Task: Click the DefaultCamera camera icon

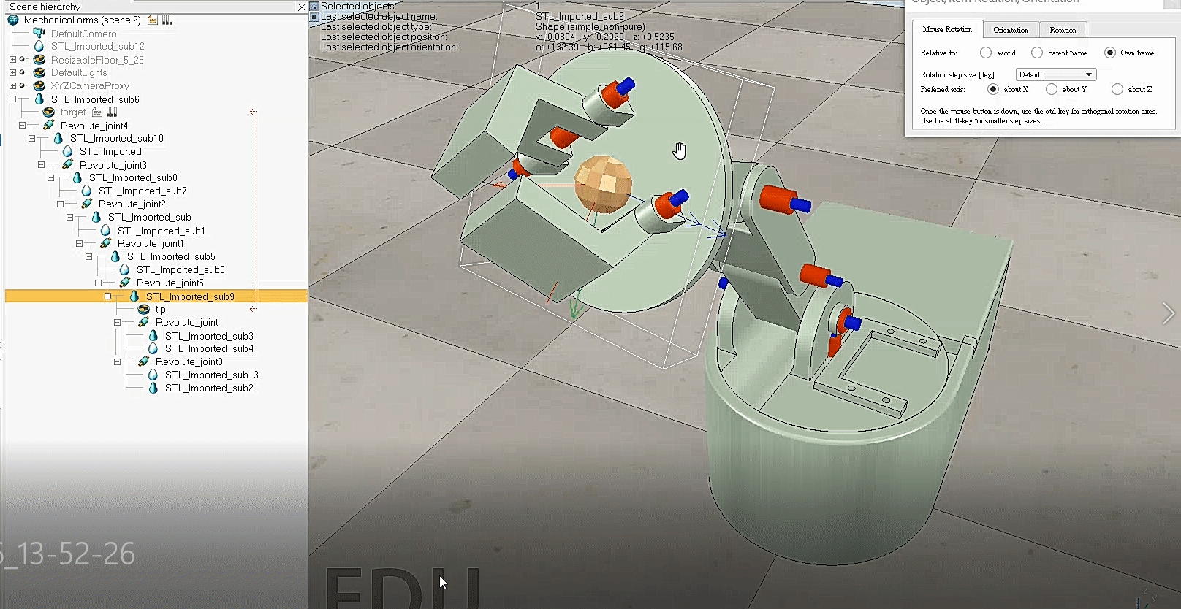Action: [39, 34]
